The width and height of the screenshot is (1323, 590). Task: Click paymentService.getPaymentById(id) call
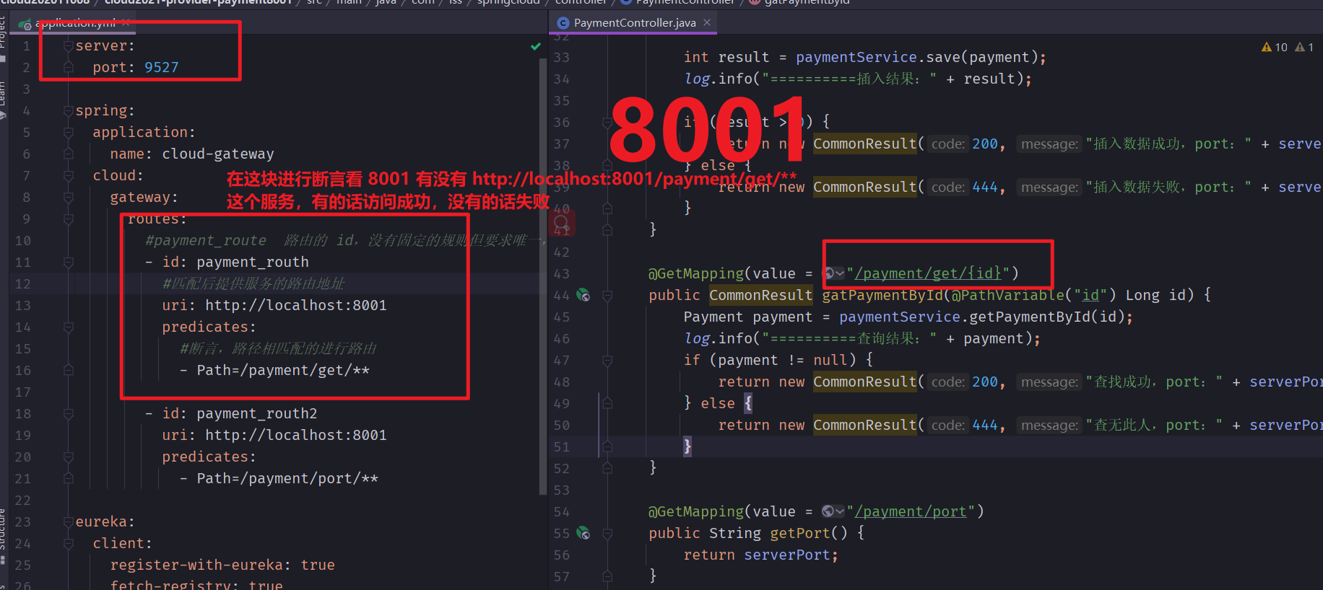pyautogui.click(x=981, y=317)
